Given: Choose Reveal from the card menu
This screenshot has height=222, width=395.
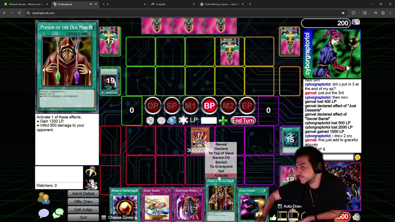Looking at the screenshot, I should [221, 144].
